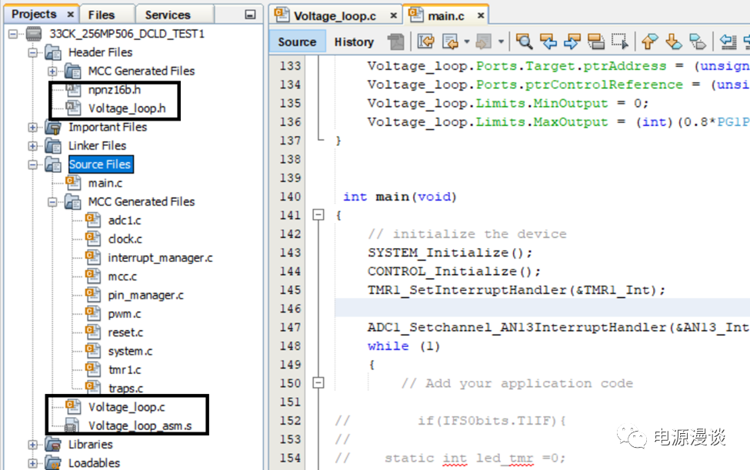750x470 pixels.
Task: Collapse code fold at main function line 141
Action: coord(318,216)
